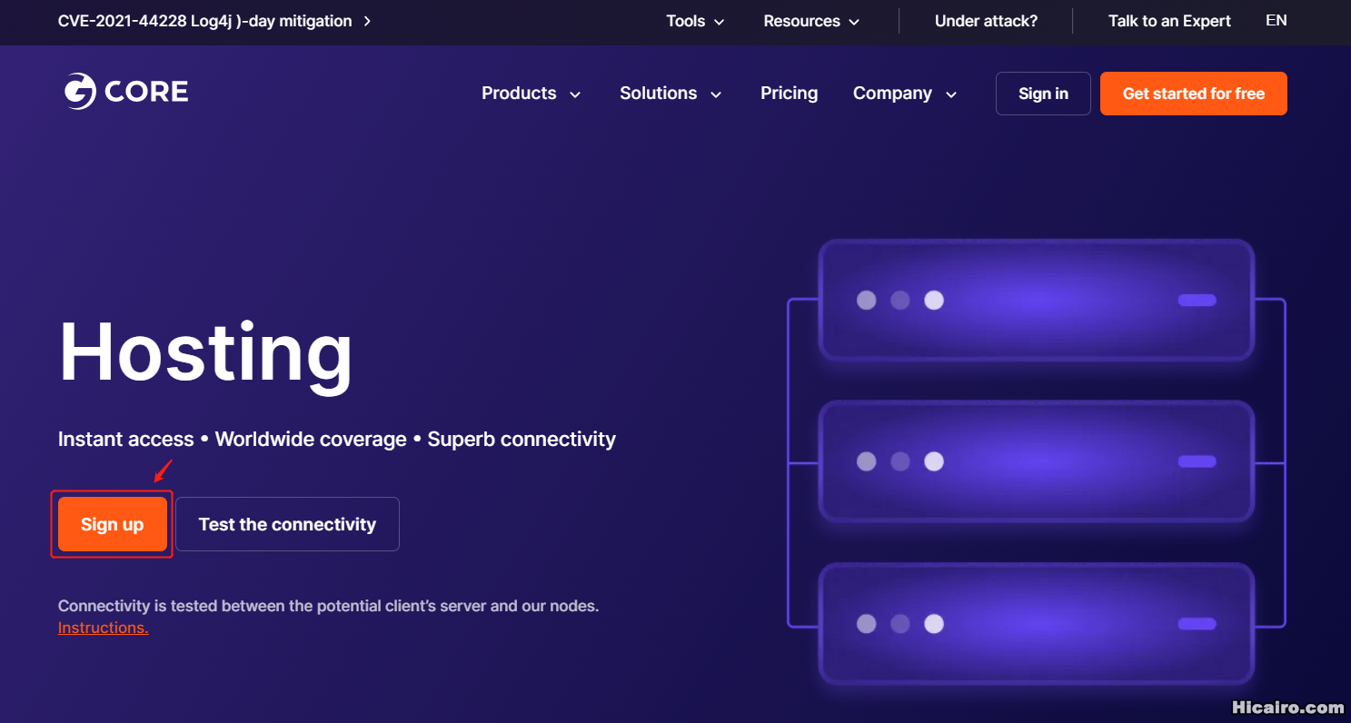
Task: Click the Under attack? link
Action: [986, 21]
